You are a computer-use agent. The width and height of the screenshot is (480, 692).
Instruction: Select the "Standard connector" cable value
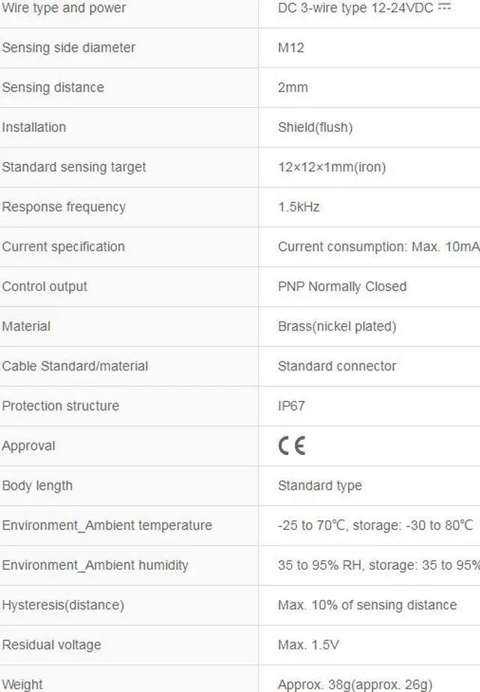pyautogui.click(x=337, y=366)
